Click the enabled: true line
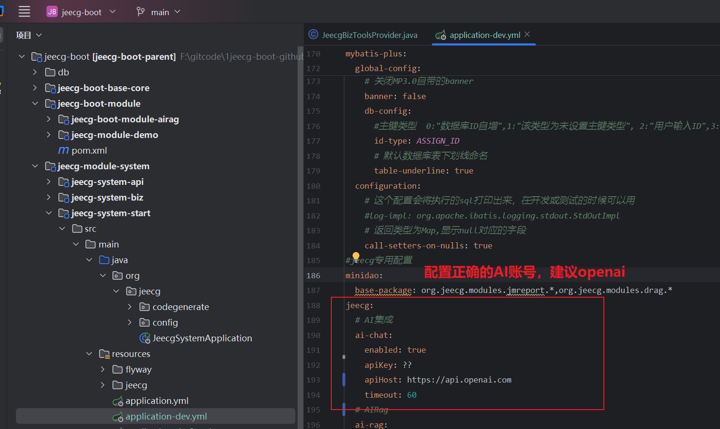The width and height of the screenshot is (720, 429). click(395, 350)
